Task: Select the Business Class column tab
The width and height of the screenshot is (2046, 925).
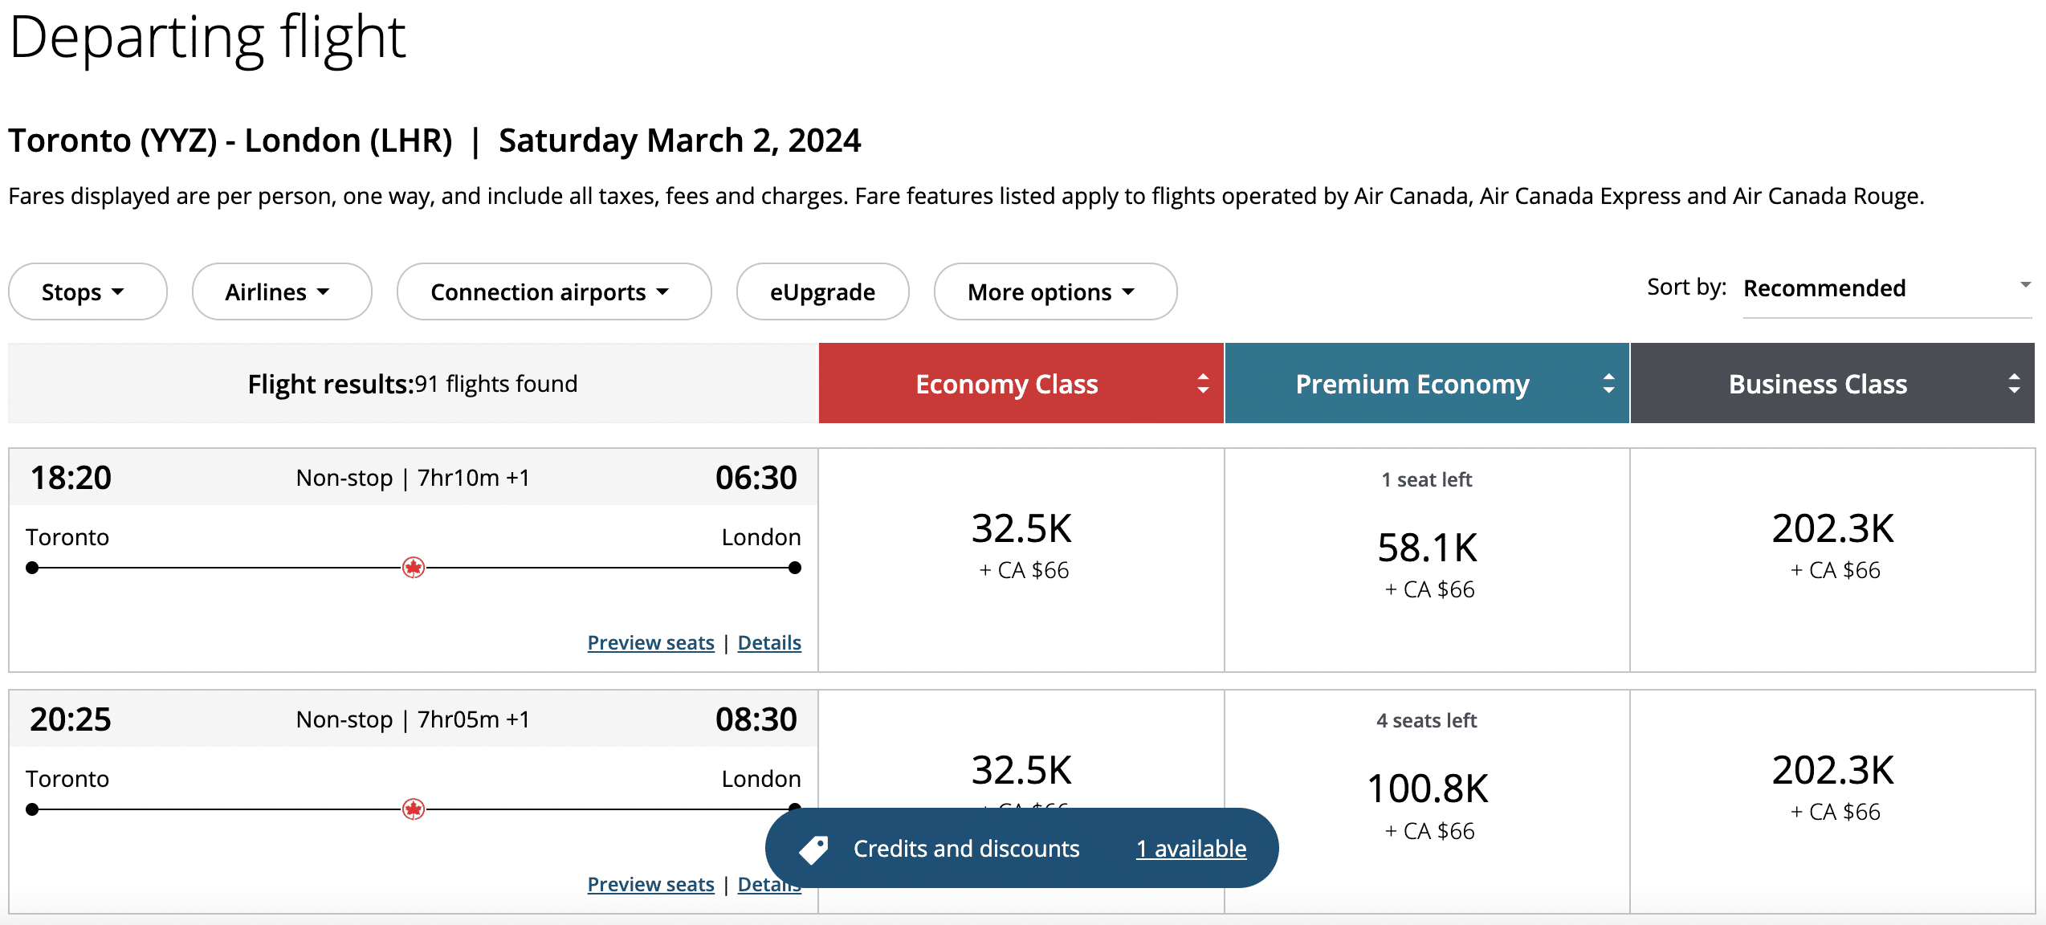Action: tap(1817, 384)
